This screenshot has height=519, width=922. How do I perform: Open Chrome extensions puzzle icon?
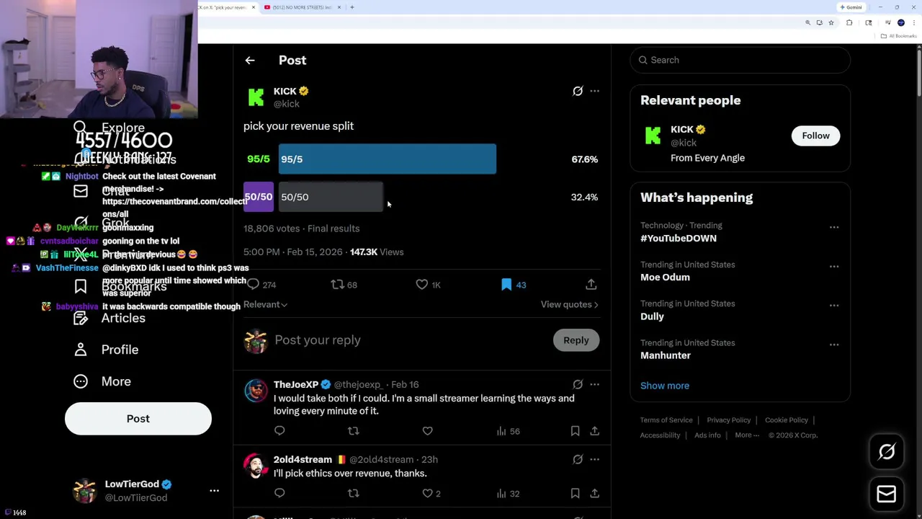pos(849,23)
